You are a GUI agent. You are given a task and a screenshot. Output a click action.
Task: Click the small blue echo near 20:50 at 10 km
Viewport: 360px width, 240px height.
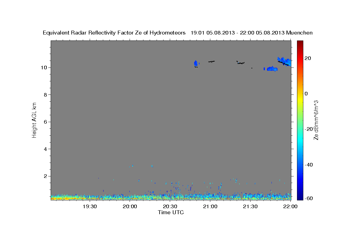196,63
